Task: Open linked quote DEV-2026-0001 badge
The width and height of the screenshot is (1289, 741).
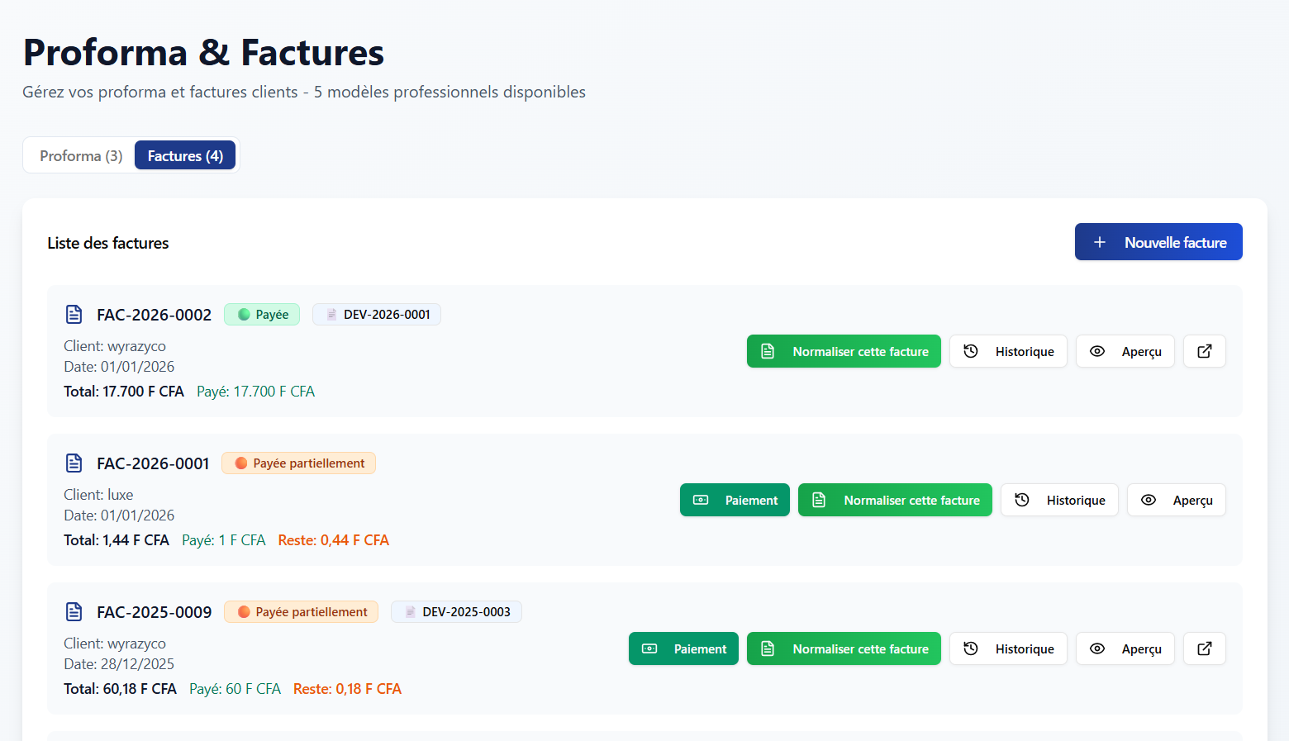Action: pyautogui.click(x=377, y=315)
